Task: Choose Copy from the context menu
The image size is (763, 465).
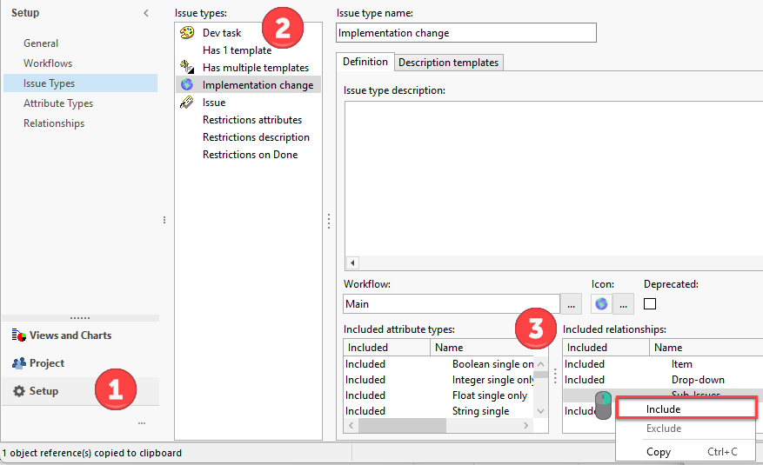Action: (x=686, y=451)
